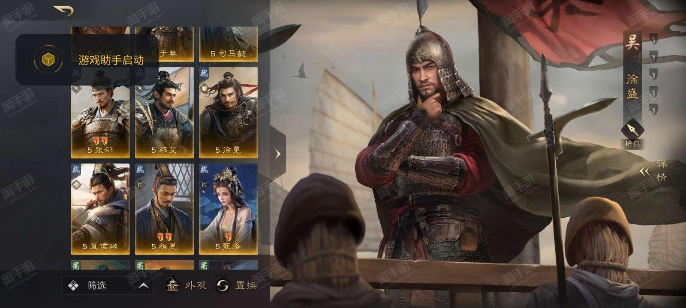Viewport: 686px width, 308px height.
Task: Open the 外观 appearance pavilion icon
Action: click(x=173, y=285)
